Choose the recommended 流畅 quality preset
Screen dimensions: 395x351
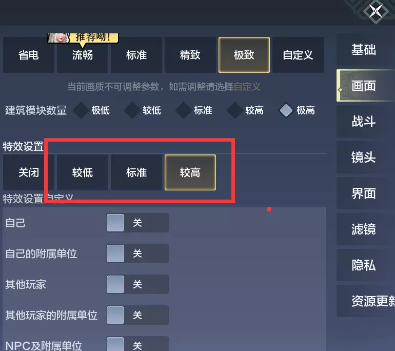[83, 55]
